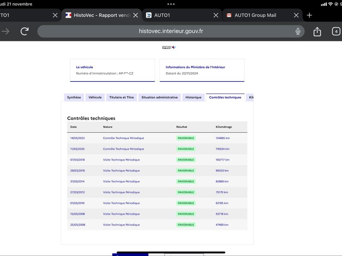This screenshot has width=342, height=256.
Task: Click the 62185 km mileage value
Action: click(222, 203)
